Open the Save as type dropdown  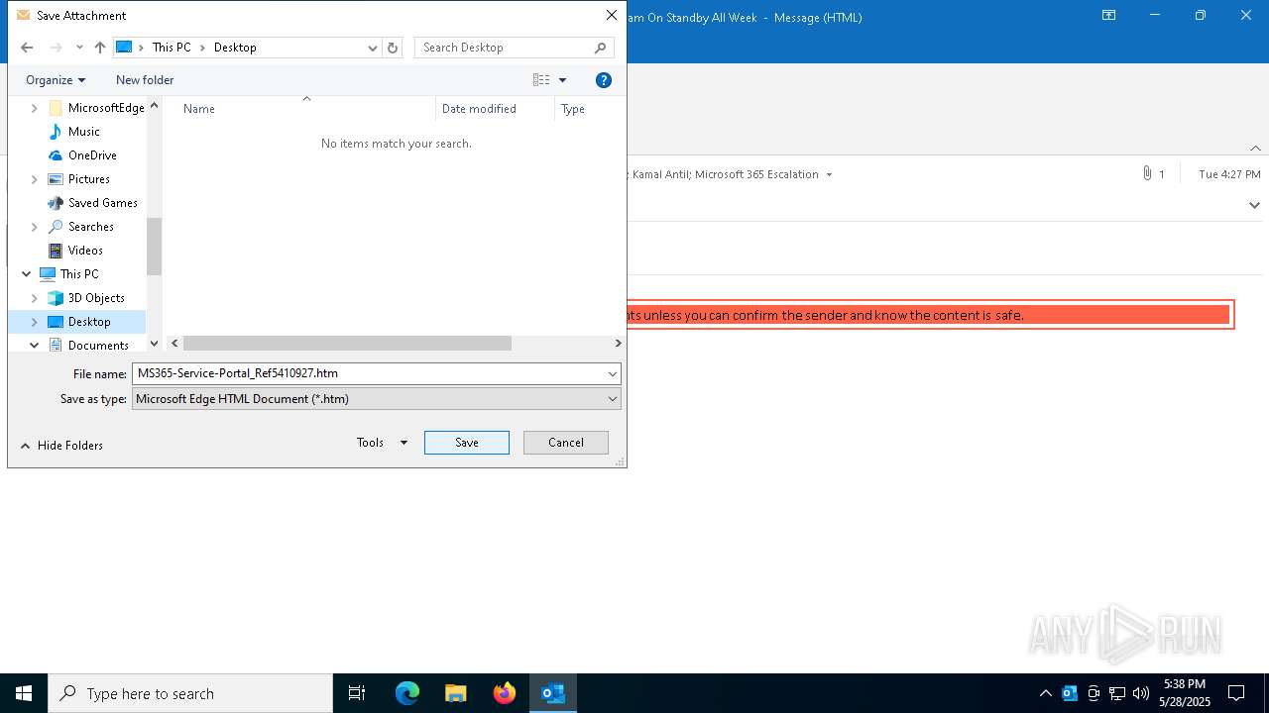click(x=377, y=399)
